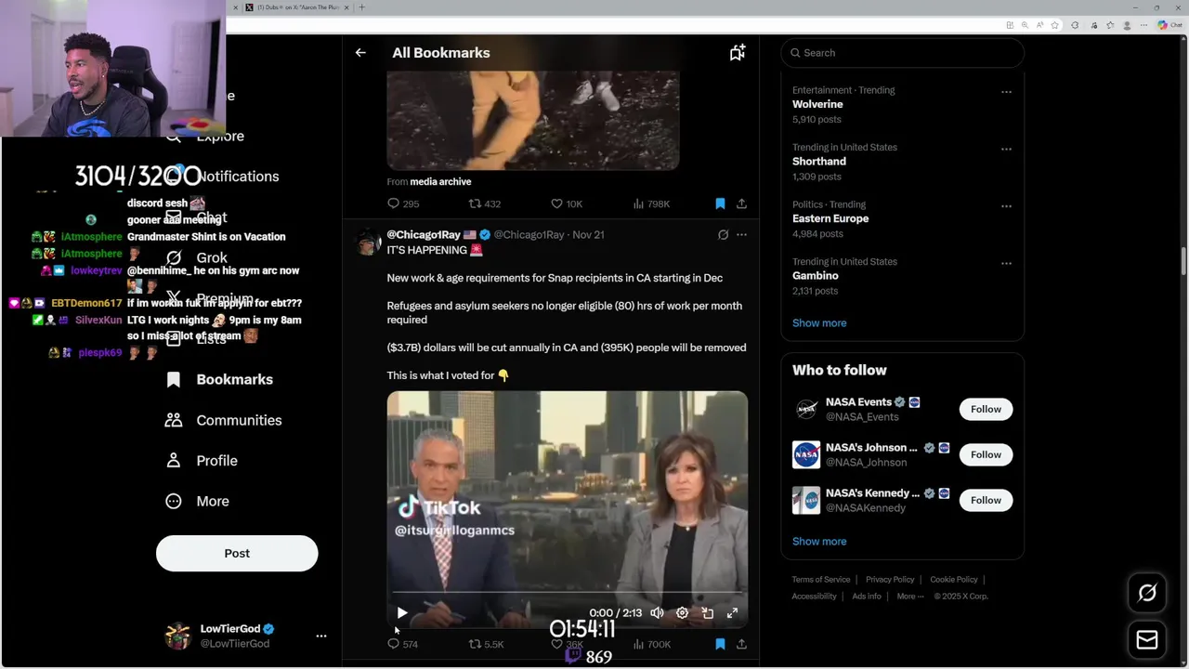Repost the tweet showing 432 reposts
This screenshot has width=1189, height=669.
pyautogui.click(x=485, y=203)
